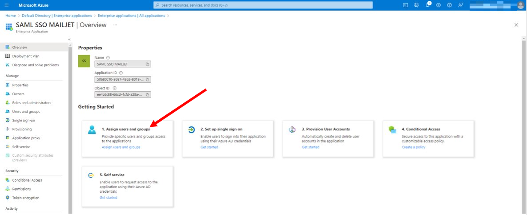The image size is (527, 215).
Task: Click the Create a policy link
Action: pyautogui.click(x=414, y=147)
